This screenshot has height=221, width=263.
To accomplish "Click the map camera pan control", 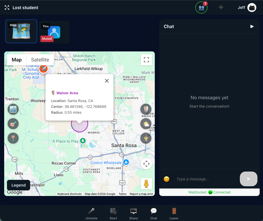I will pyautogui.click(x=146, y=164).
